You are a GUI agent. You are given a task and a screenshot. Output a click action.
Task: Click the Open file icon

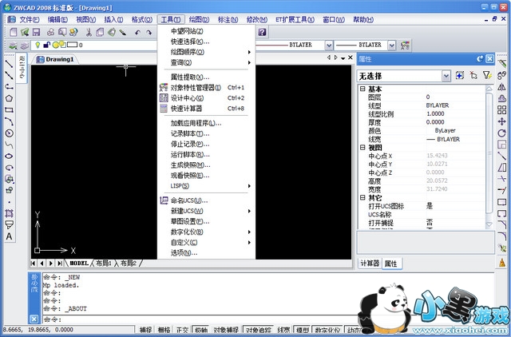click(x=25, y=32)
